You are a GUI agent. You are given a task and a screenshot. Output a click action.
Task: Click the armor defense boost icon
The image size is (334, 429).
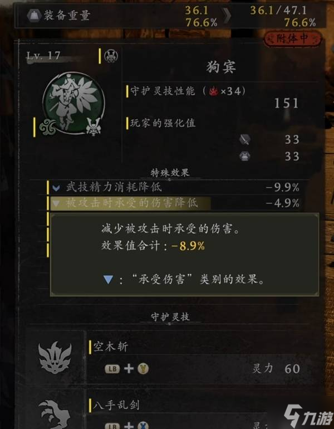pyautogui.click(x=244, y=156)
